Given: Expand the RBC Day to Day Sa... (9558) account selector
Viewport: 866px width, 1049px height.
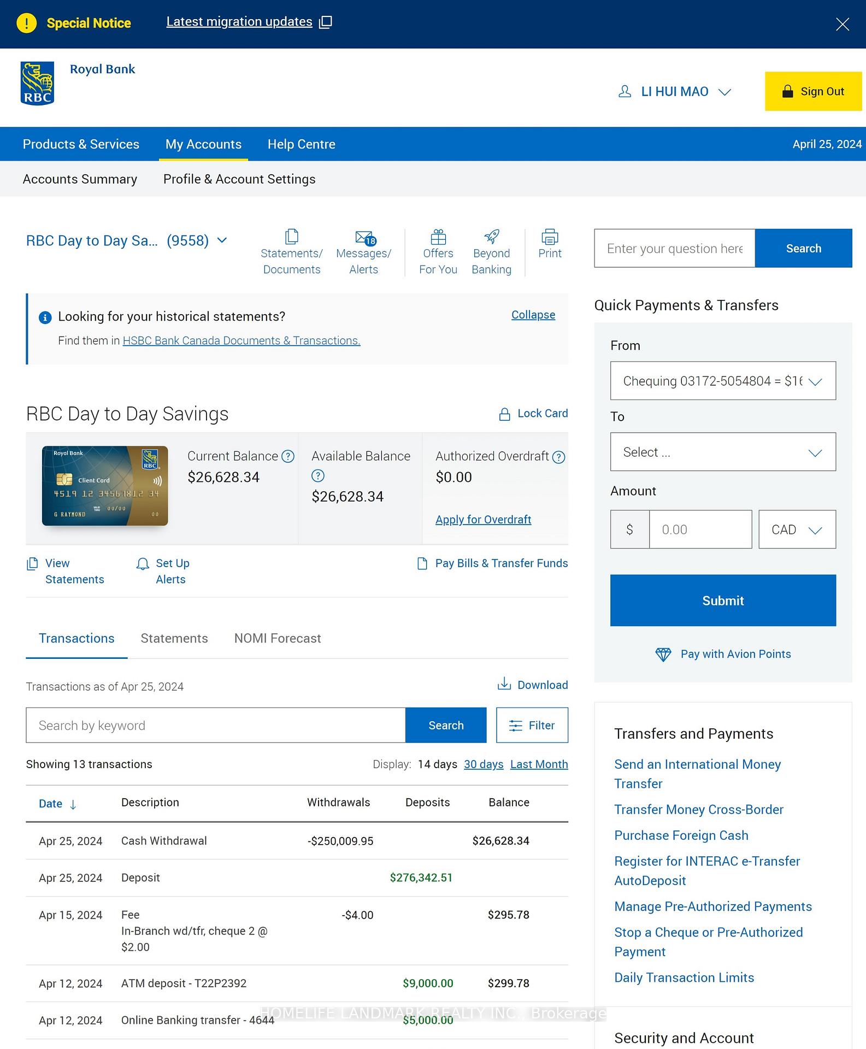Looking at the screenshot, I should click(x=127, y=240).
